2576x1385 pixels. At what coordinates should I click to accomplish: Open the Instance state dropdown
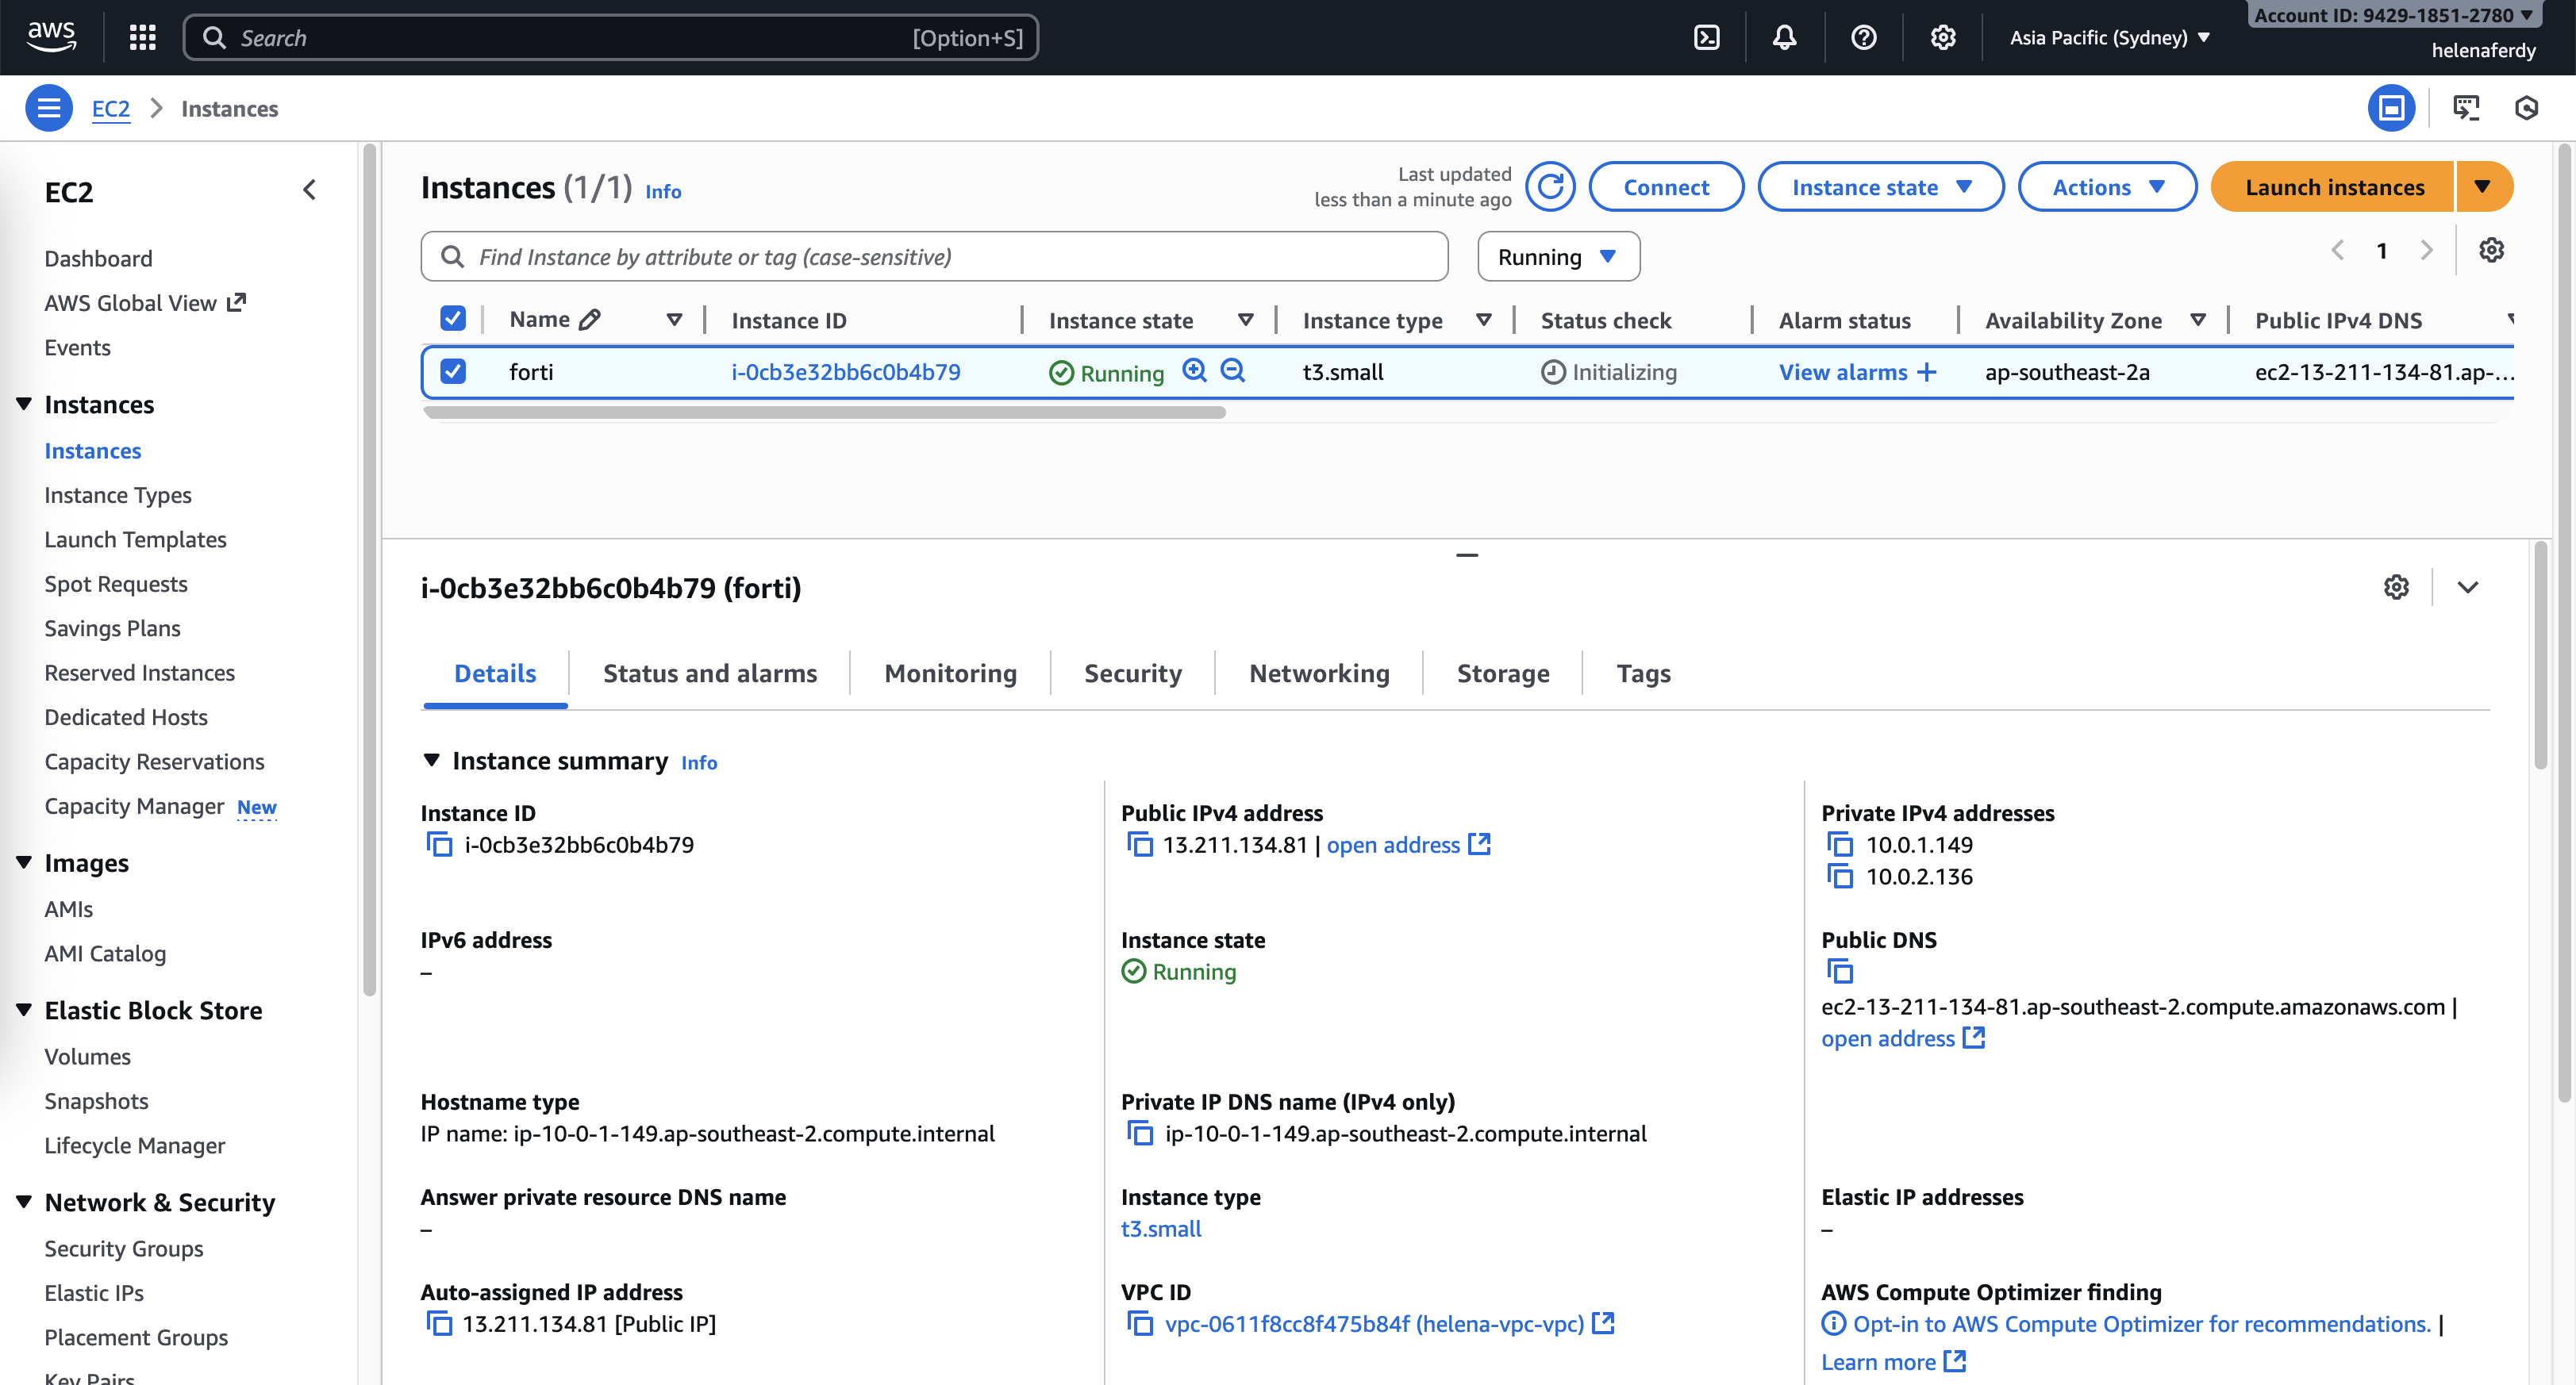[1880, 187]
